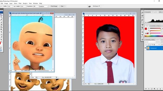Select the History Brush tool
Image resolution: width=163 pixels, height=91 pixels.
pos(1,25)
